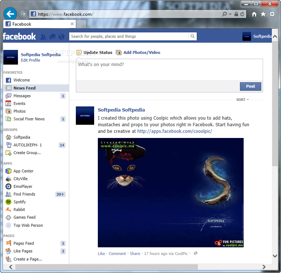Click the horizontal scrollbar right arrow

click(264, 267)
